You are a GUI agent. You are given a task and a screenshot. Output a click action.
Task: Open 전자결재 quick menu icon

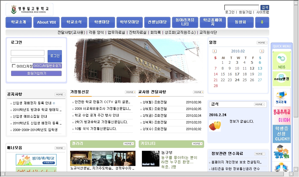[x=281, y=97]
